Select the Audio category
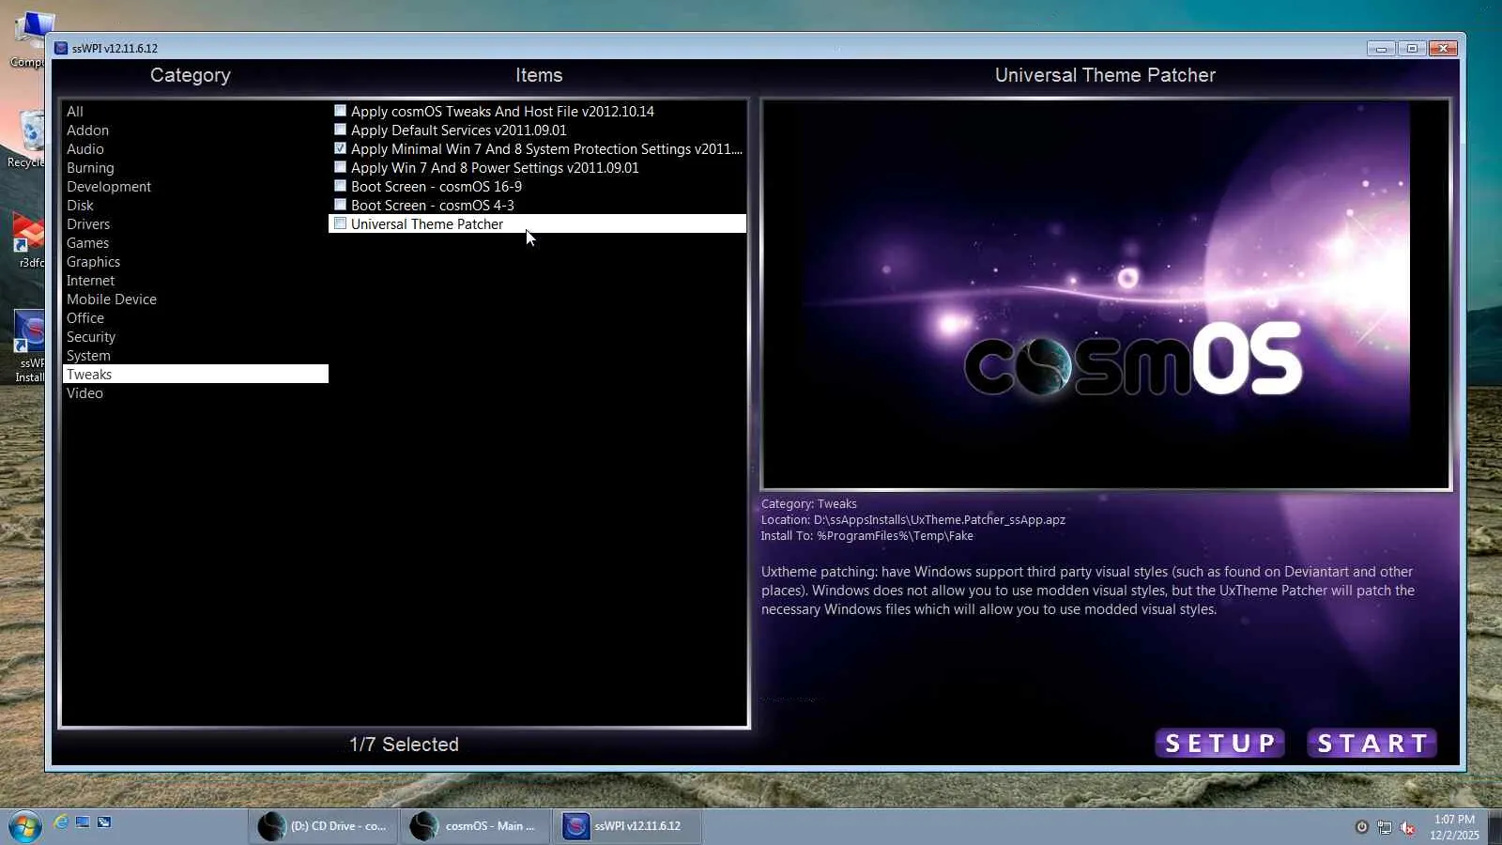This screenshot has width=1502, height=845. pyautogui.click(x=195, y=149)
